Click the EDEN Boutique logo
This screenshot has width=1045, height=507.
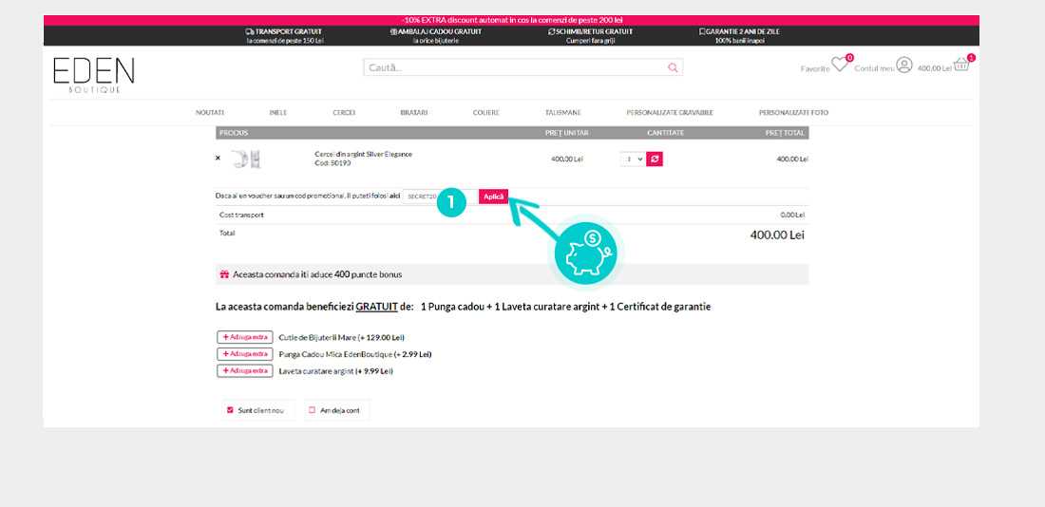93,74
